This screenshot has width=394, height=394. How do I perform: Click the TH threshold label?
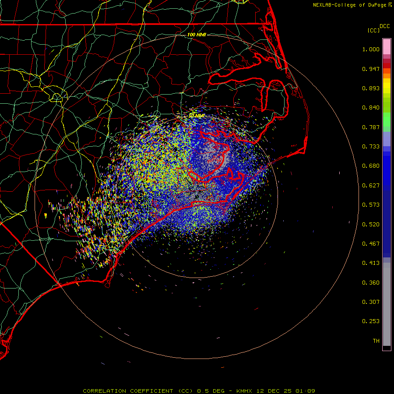376,341
